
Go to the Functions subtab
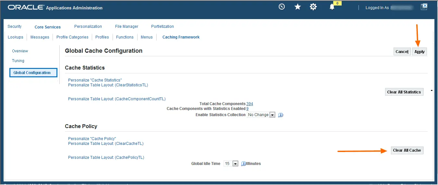click(x=125, y=37)
